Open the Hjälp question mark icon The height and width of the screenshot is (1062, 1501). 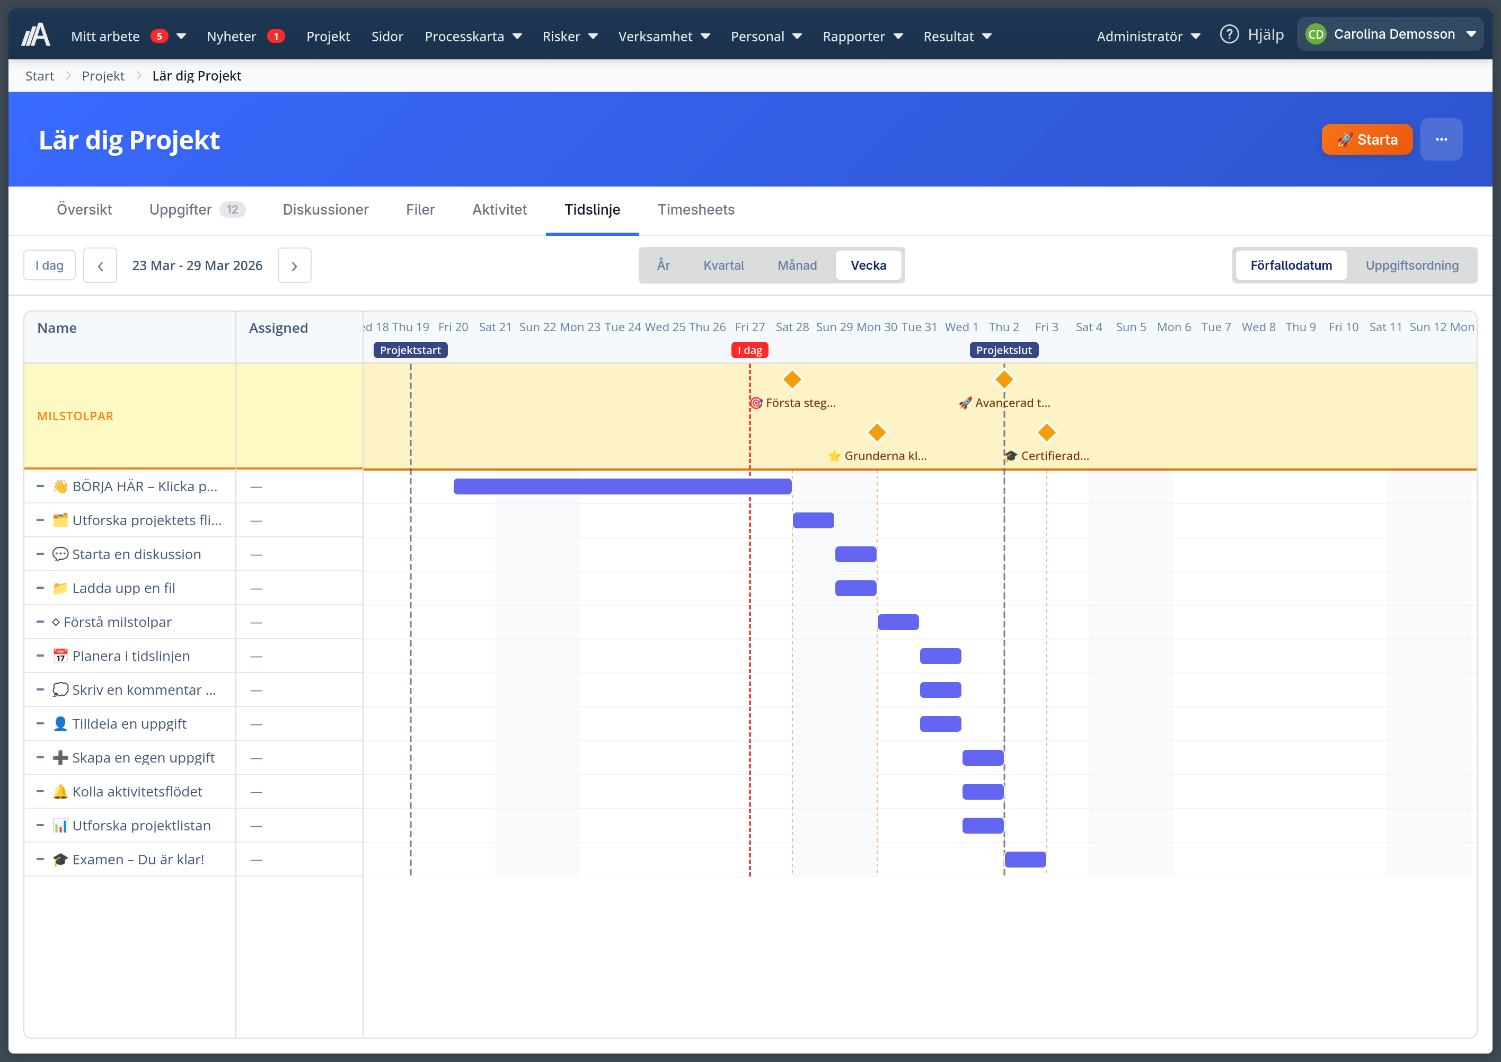tap(1229, 34)
